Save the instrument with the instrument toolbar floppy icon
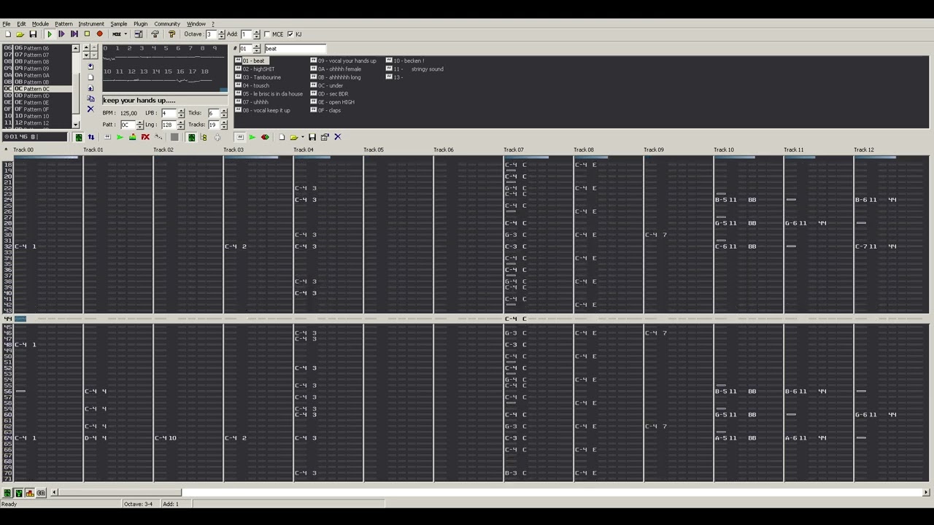 click(312, 137)
